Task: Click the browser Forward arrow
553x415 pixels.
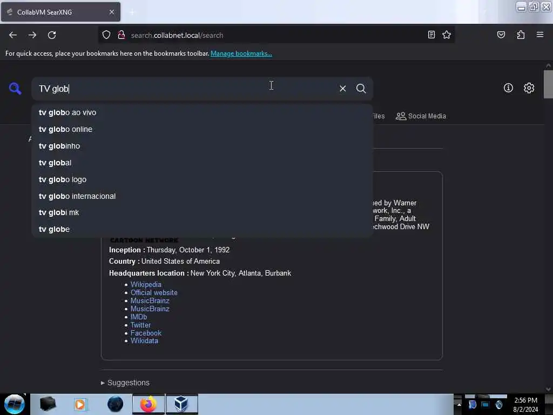Action: coord(32,35)
